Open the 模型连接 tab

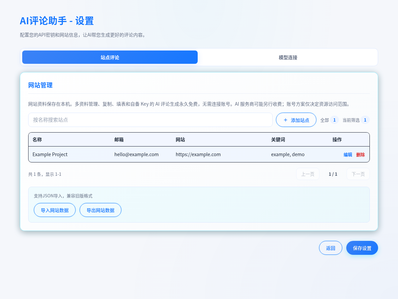(x=288, y=57)
